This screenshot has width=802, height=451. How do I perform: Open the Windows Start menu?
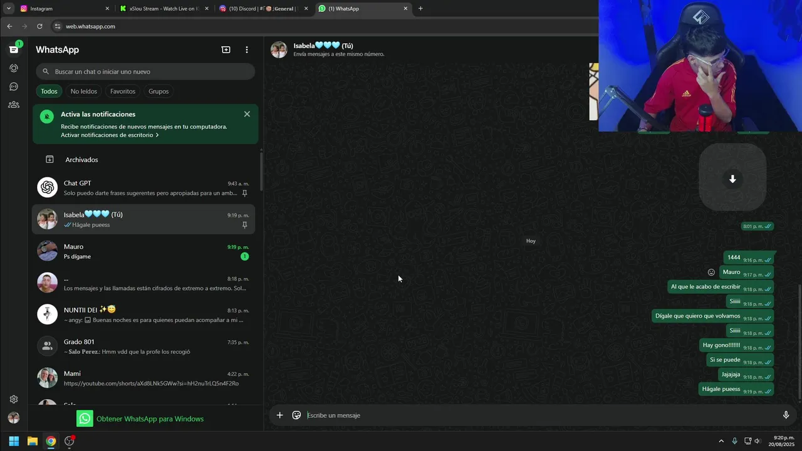(14, 441)
